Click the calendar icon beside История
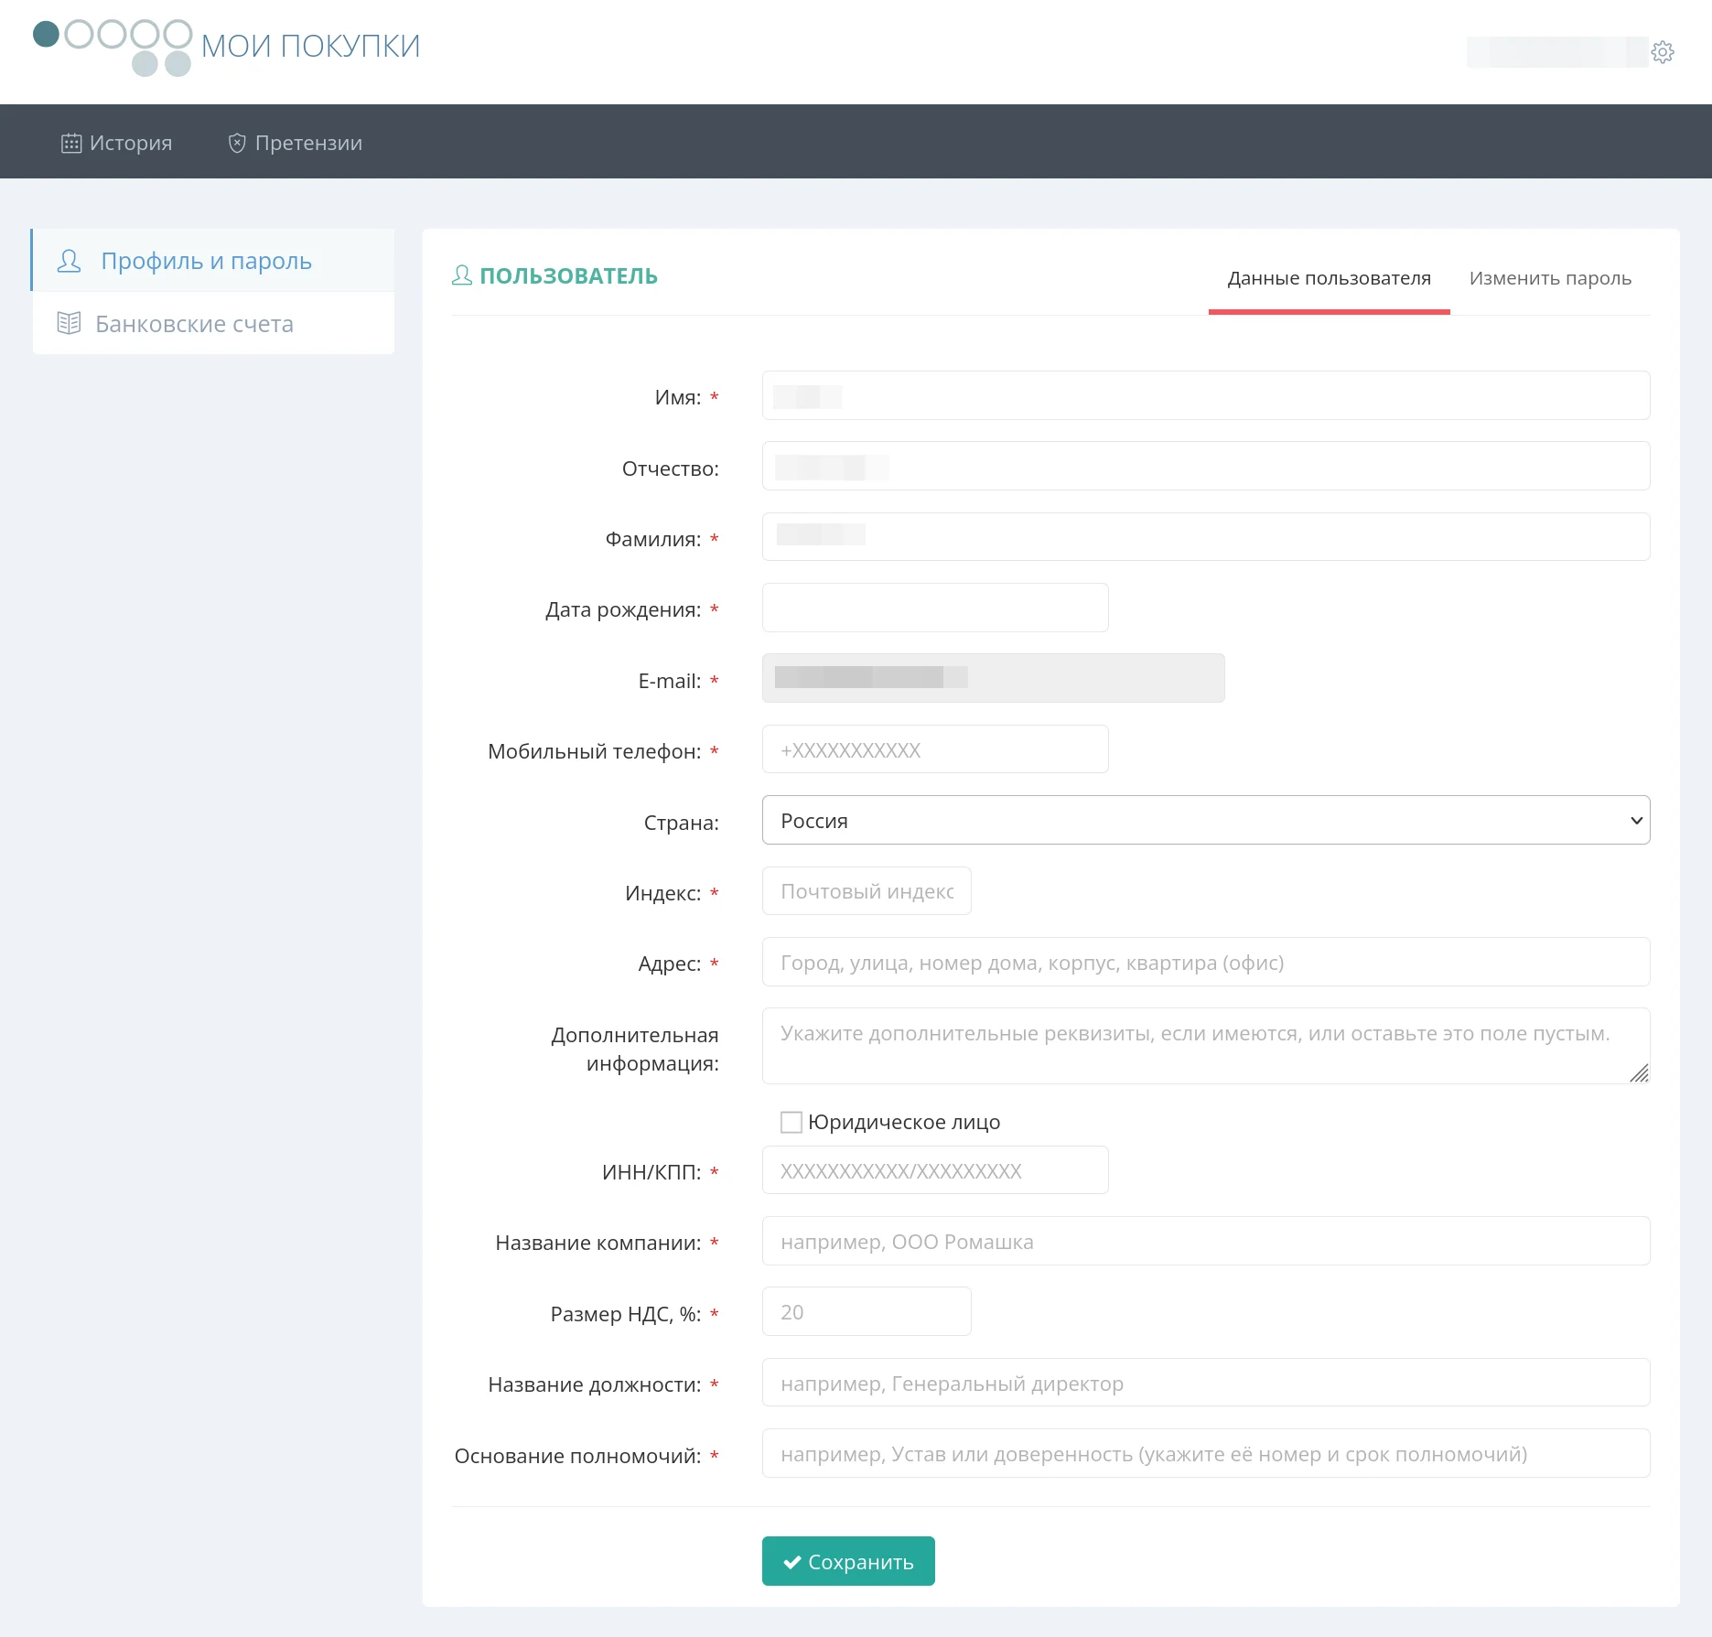Viewport: 1712px width, 1637px height. click(70, 144)
